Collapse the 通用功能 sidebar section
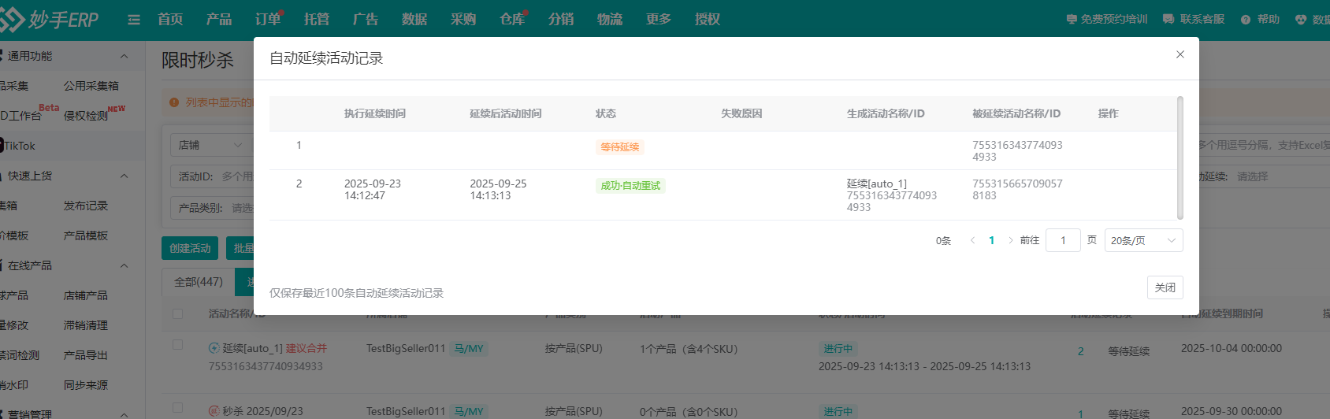 [124, 56]
